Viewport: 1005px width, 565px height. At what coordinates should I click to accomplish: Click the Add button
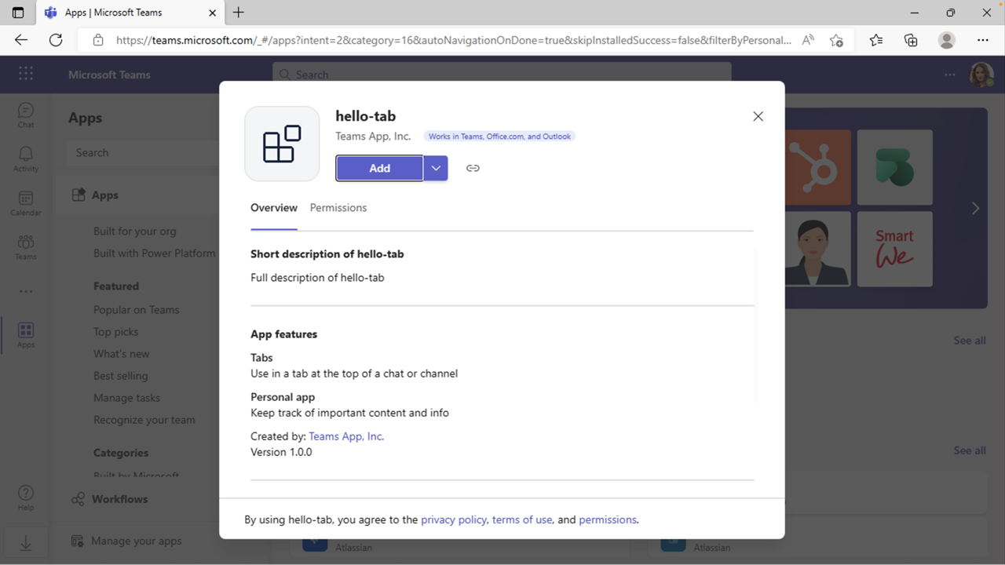tap(380, 168)
